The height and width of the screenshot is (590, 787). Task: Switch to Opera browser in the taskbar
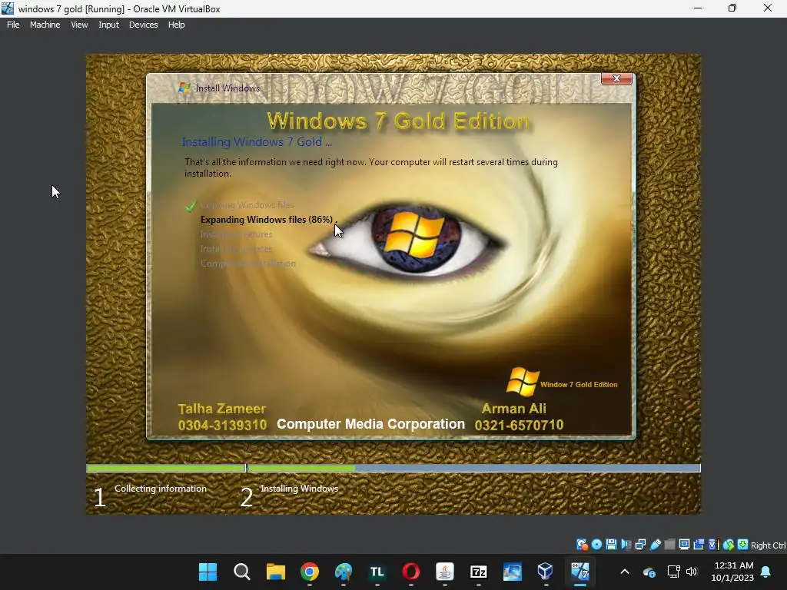coord(411,572)
